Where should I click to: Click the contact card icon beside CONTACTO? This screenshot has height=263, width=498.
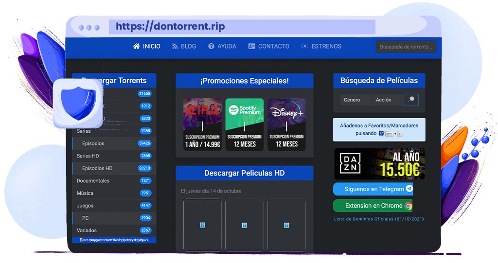(252, 46)
